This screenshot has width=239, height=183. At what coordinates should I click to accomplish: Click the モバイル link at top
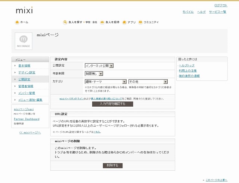(188, 12)
